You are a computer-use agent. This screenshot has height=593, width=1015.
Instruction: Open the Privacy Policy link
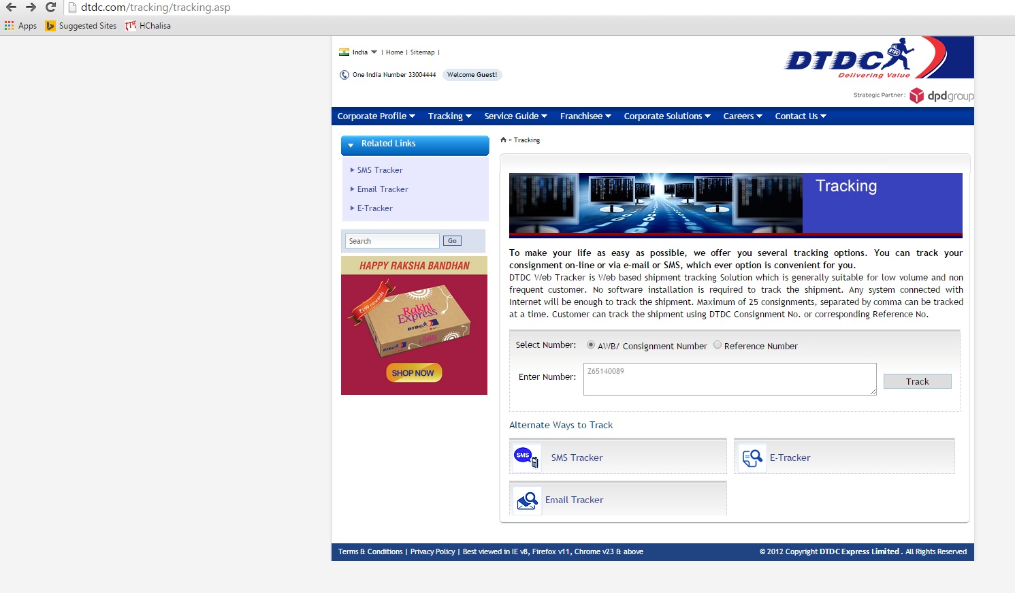(432, 552)
